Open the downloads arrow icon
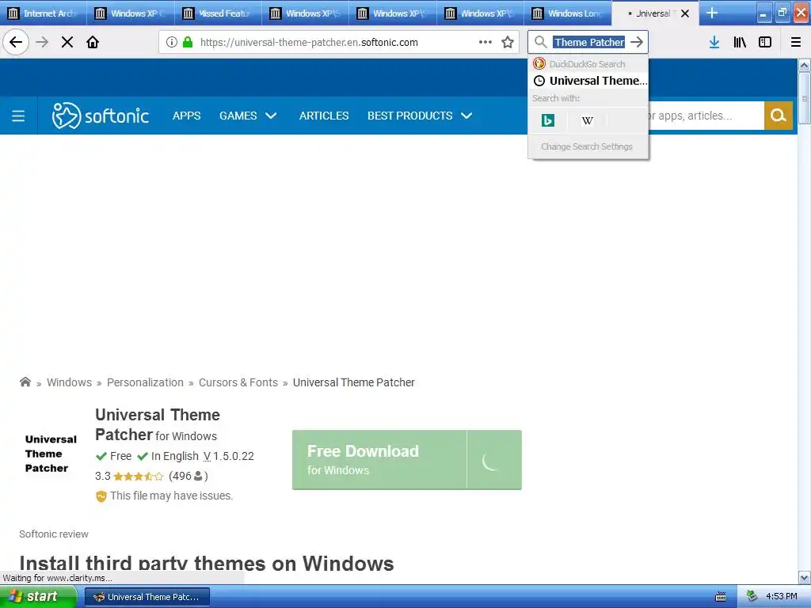The height and width of the screenshot is (608, 811). click(x=714, y=42)
